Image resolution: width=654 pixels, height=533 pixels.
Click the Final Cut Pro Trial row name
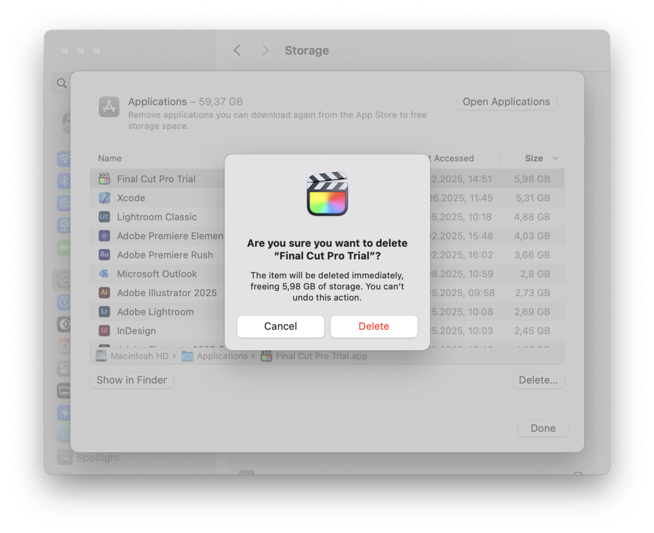pyautogui.click(x=157, y=179)
